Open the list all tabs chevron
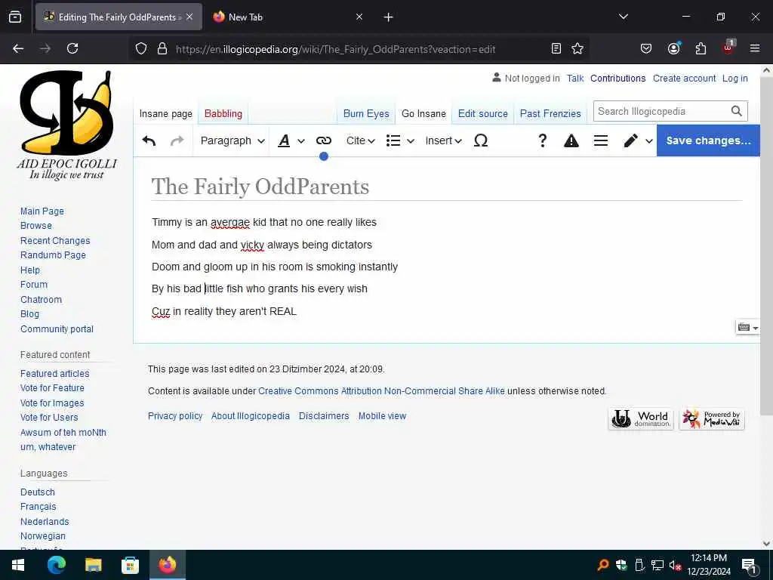This screenshot has width=773, height=580. [623, 17]
